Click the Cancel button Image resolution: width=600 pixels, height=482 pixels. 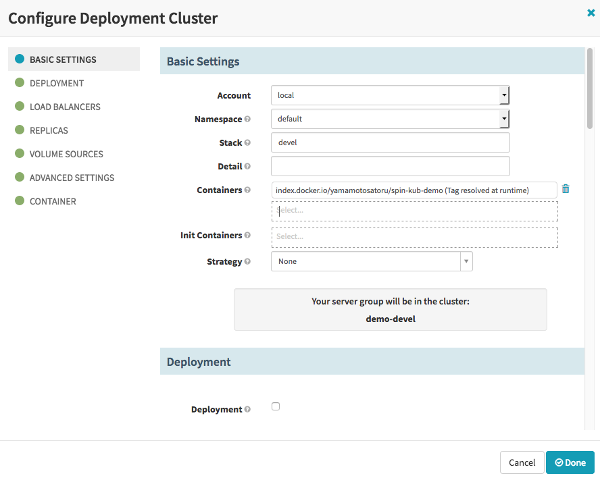click(x=522, y=462)
